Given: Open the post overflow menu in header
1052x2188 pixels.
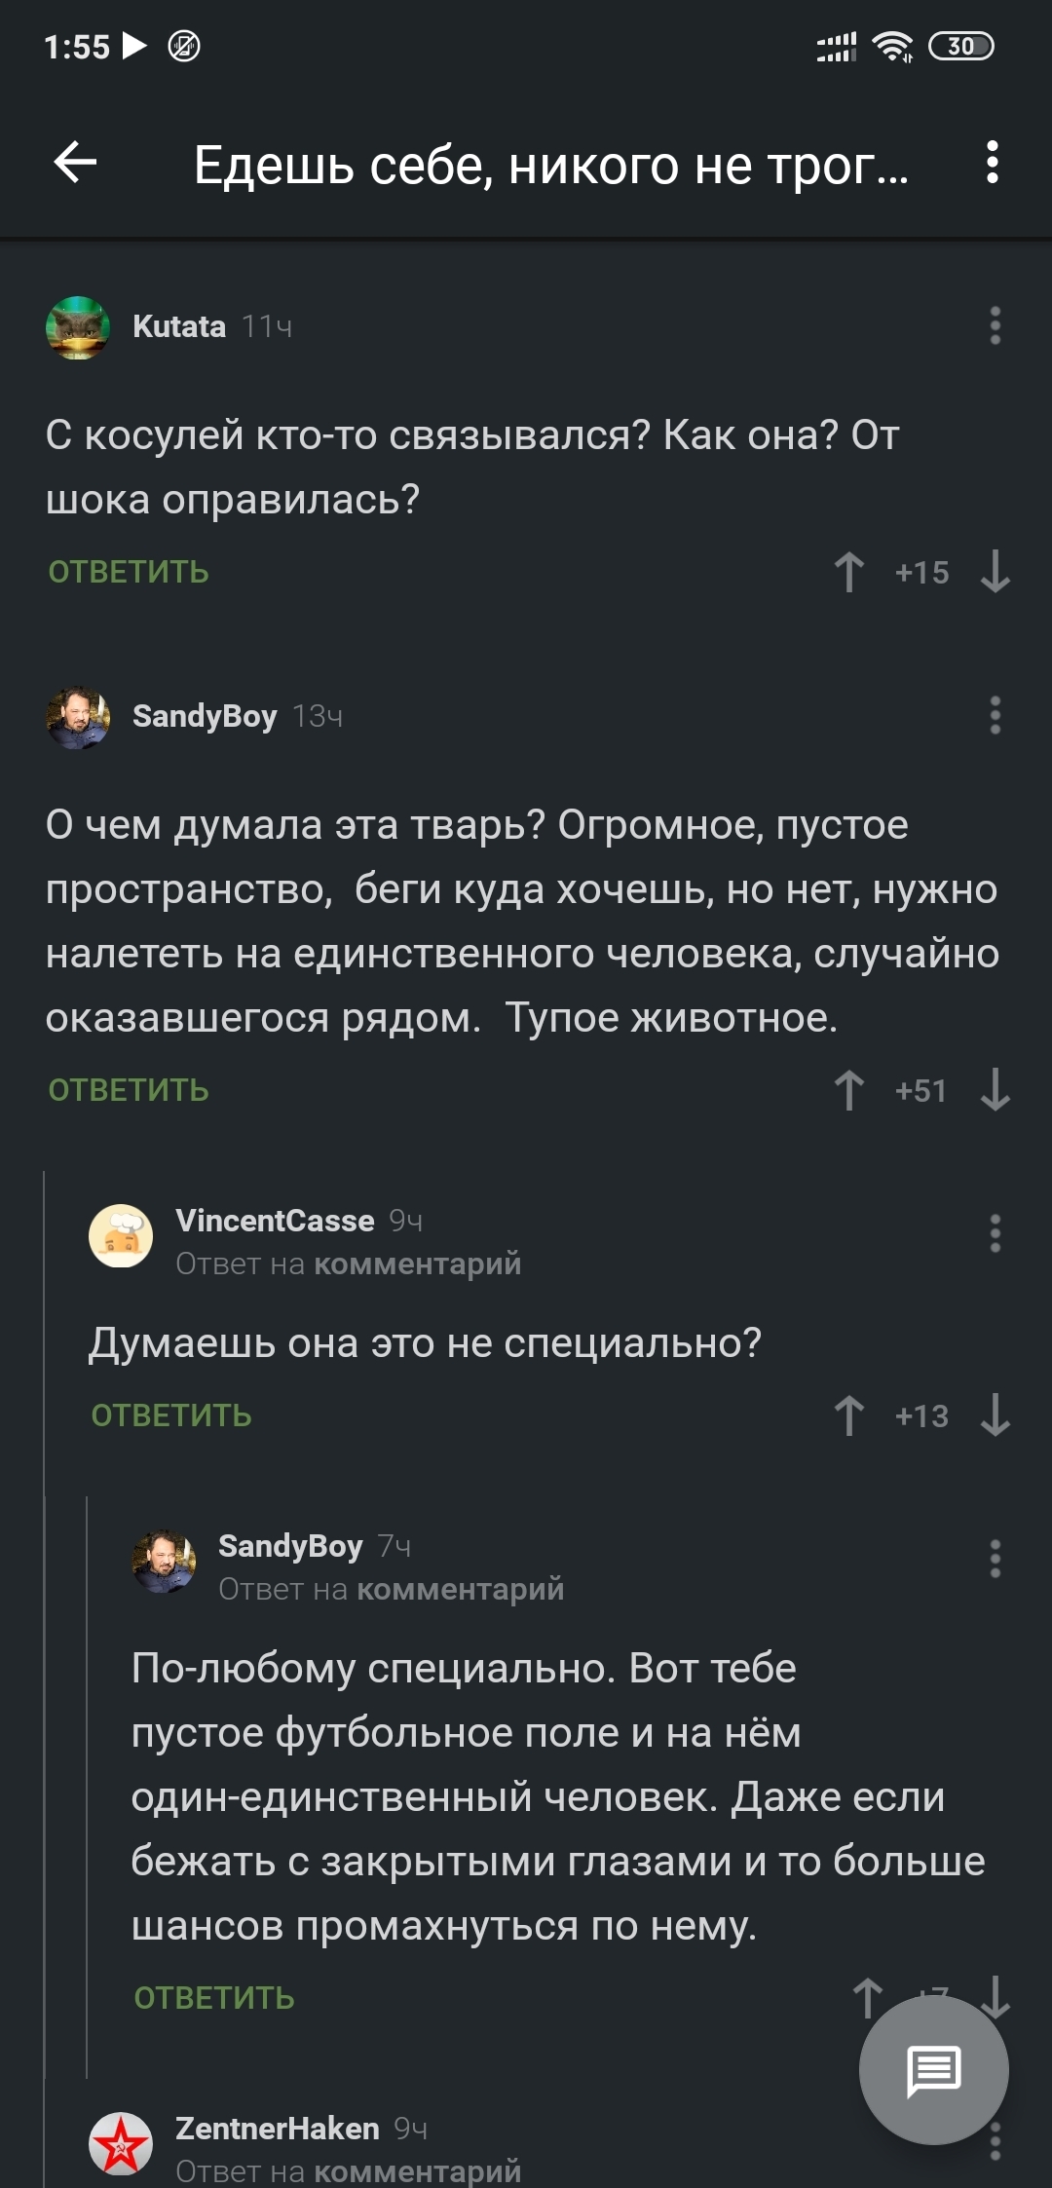Looking at the screenshot, I should [x=992, y=163].
